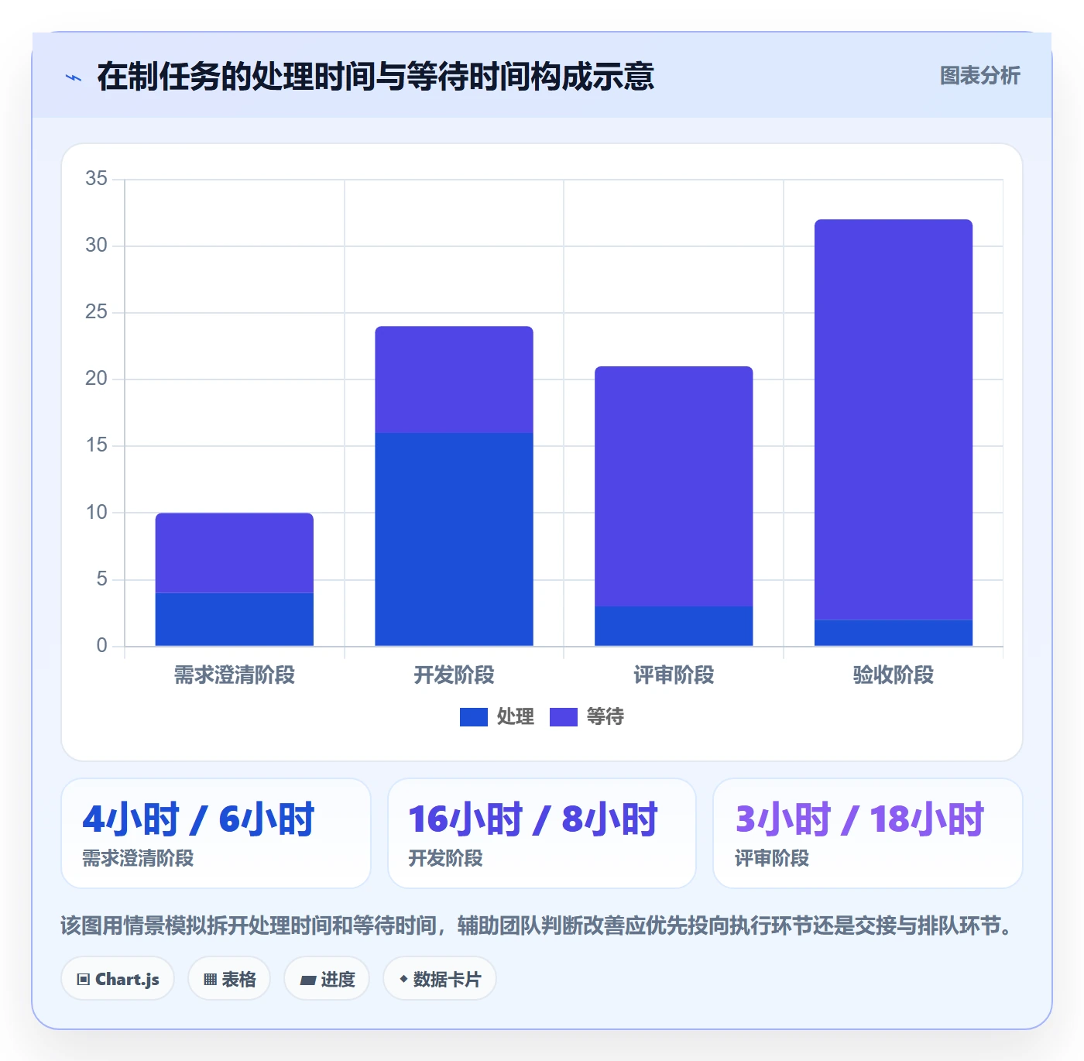Click the 需求澄清阶段 x-axis label
This screenshot has height=1061, width=1084.
click(235, 675)
